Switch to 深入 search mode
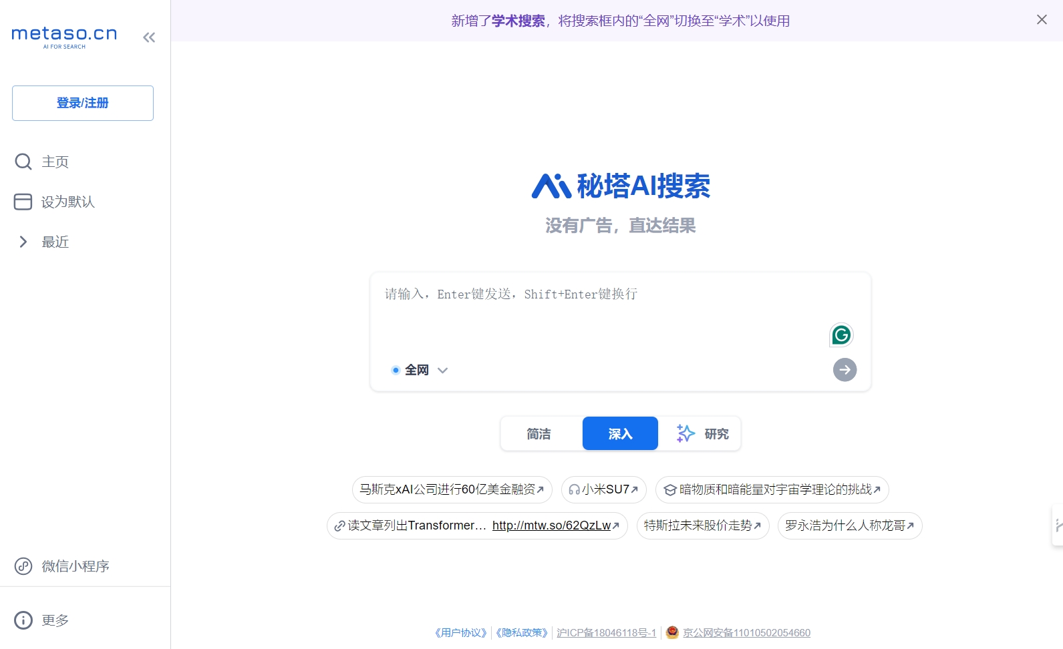This screenshot has height=649, width=1063. point(620,434)
